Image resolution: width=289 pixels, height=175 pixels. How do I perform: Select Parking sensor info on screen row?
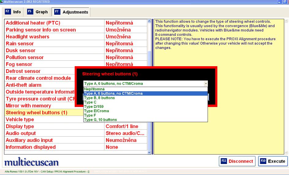click(x=76, y=30)
